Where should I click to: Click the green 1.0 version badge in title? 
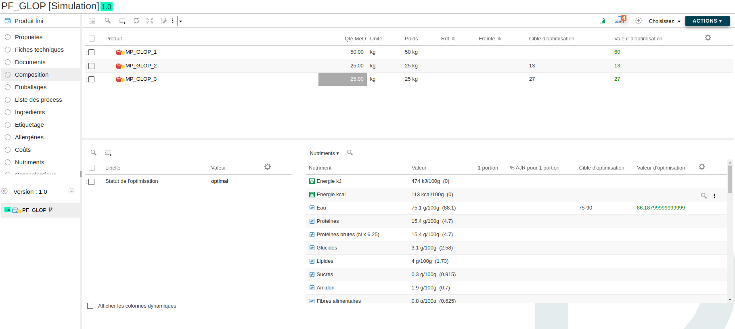tap(107, 7)
